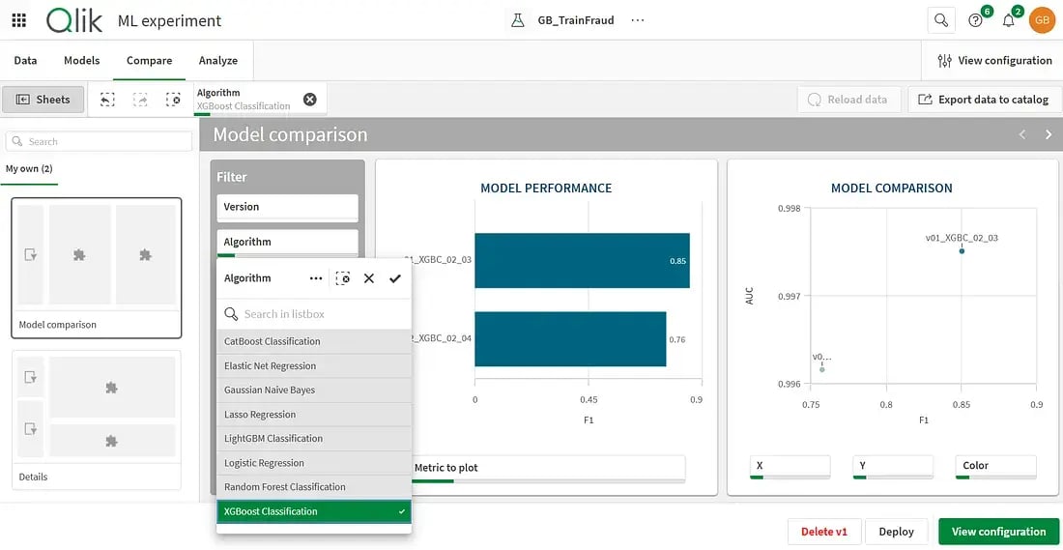This screenshot has width=1063, height=550.
Task: Click the clear all selections icon
Action: coord(173,100)
